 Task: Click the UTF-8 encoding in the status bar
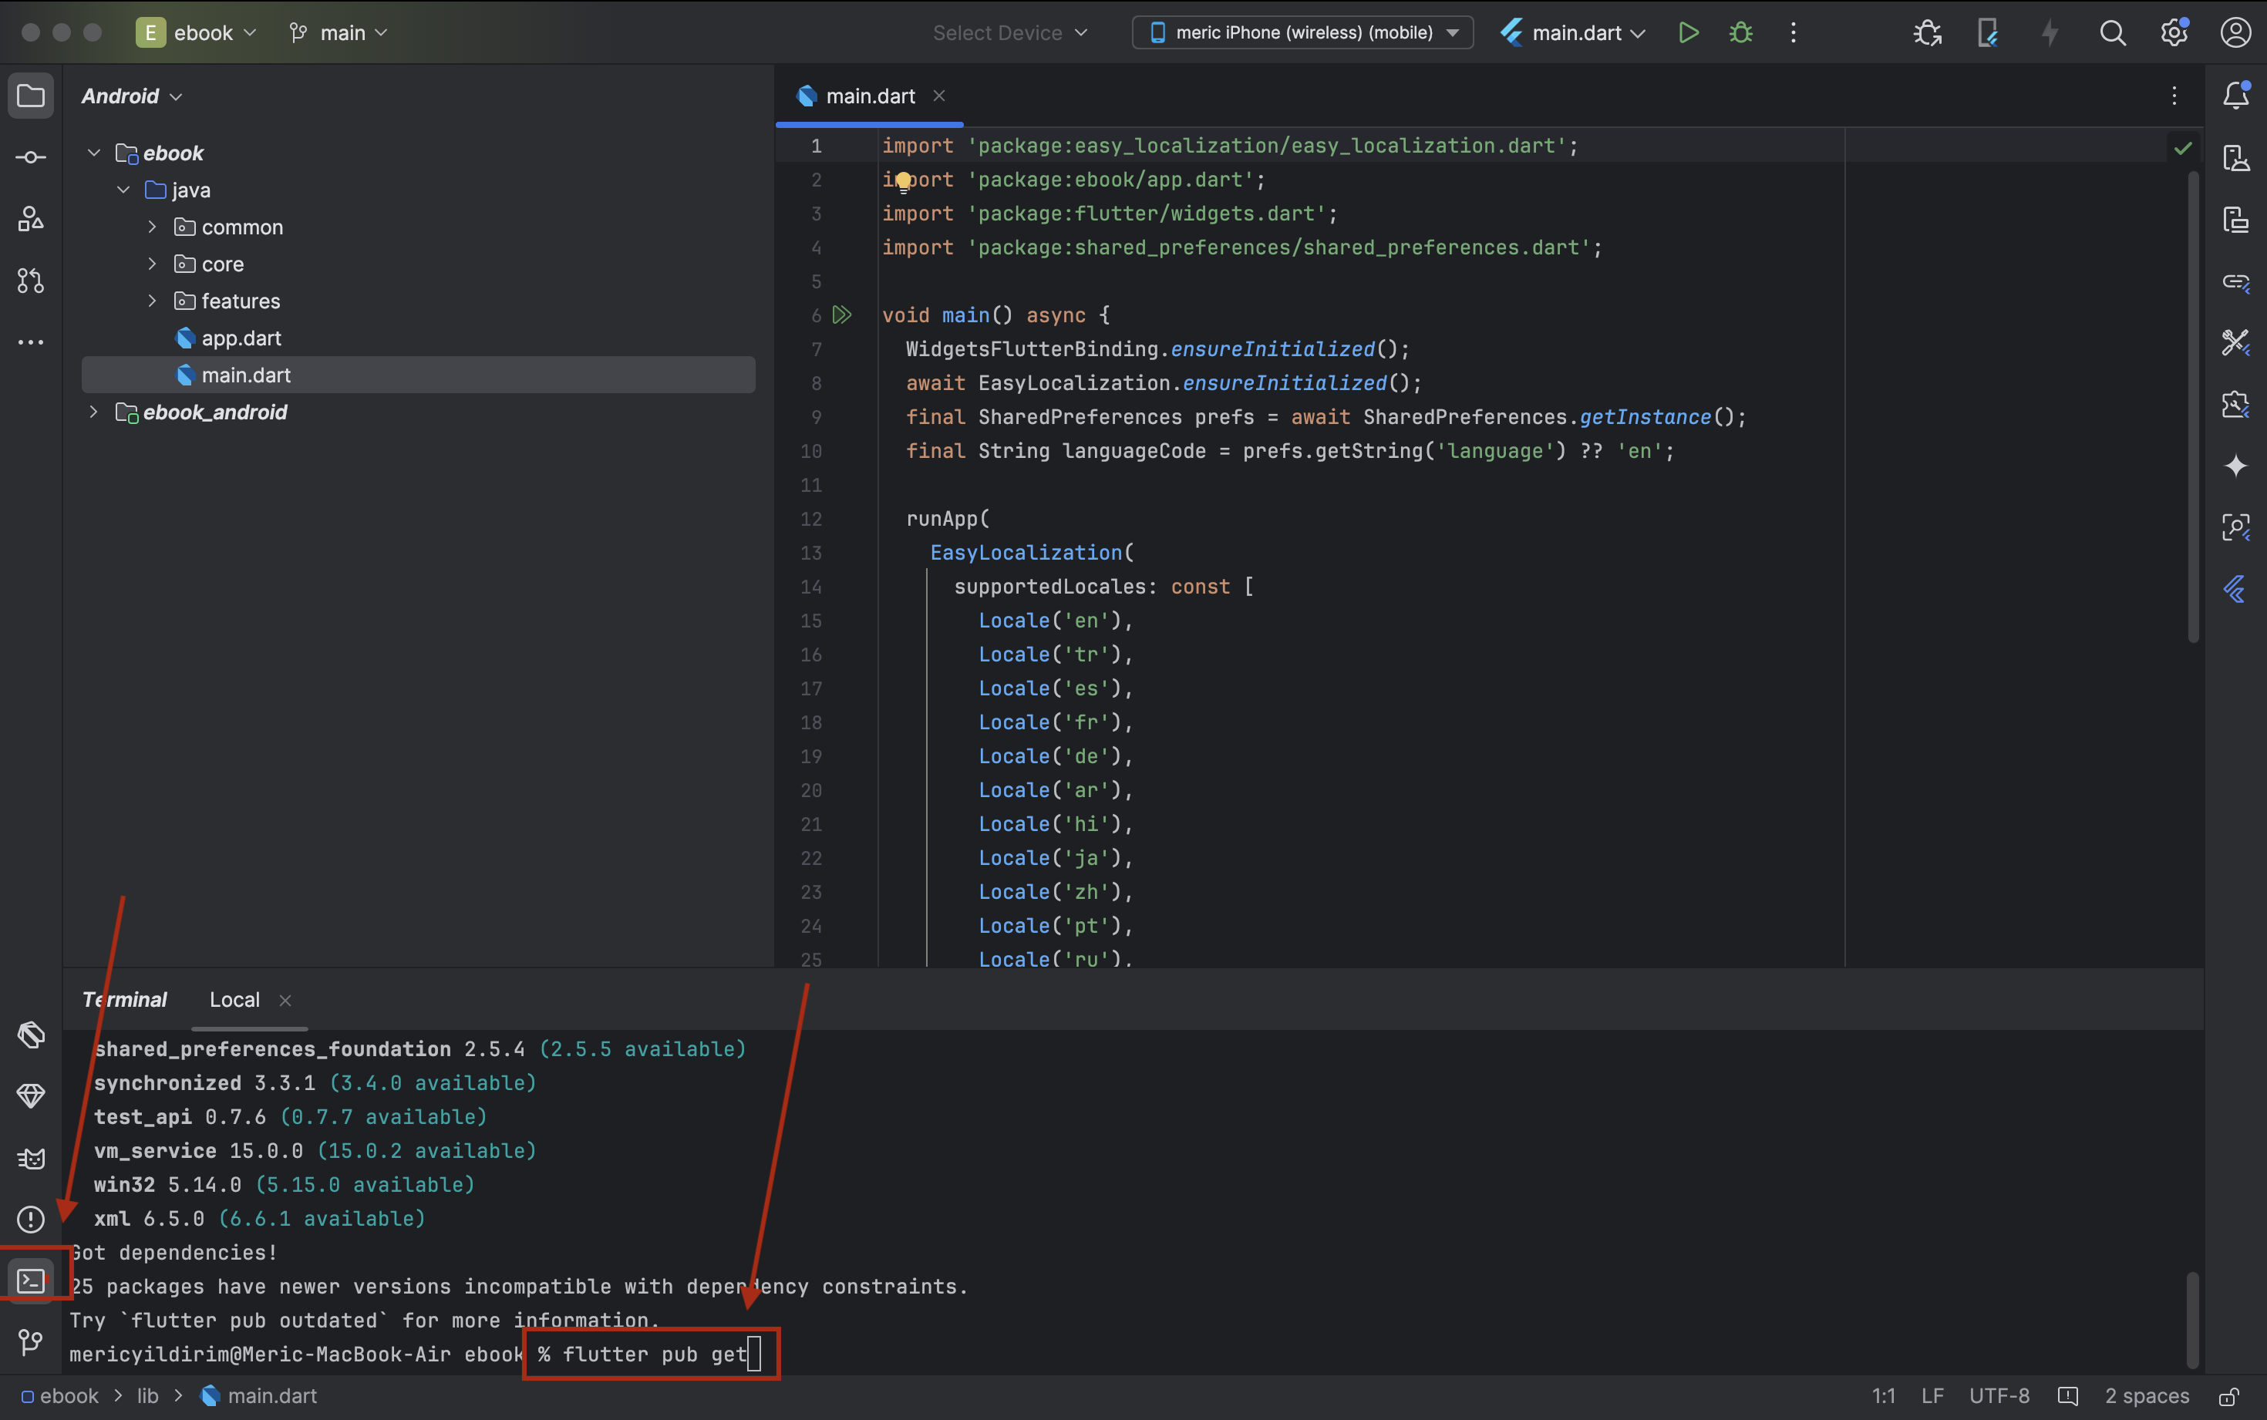click(x=1999, y=1397)
